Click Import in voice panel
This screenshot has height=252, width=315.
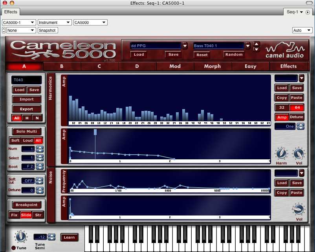tap(27, 99)
